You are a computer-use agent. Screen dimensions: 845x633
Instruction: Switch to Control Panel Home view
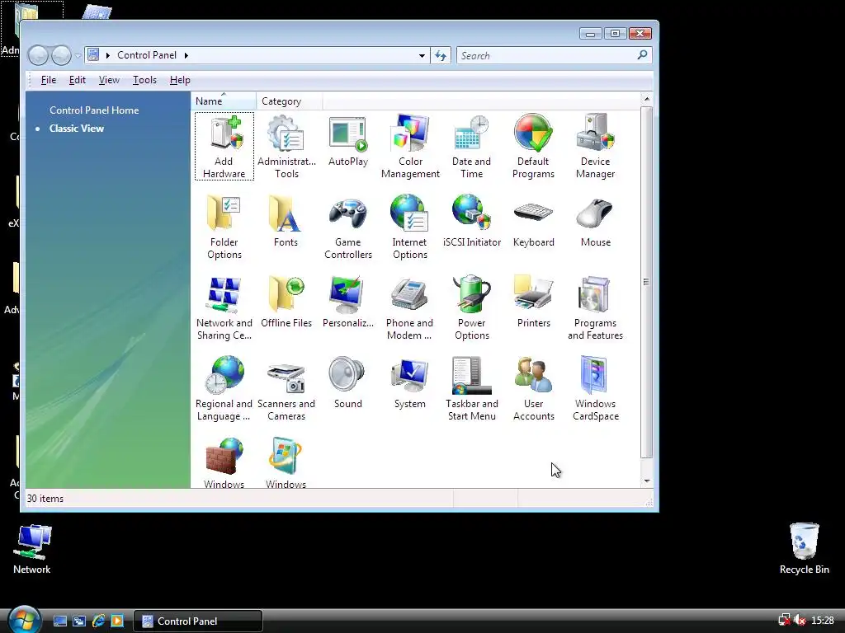[94, 110]
